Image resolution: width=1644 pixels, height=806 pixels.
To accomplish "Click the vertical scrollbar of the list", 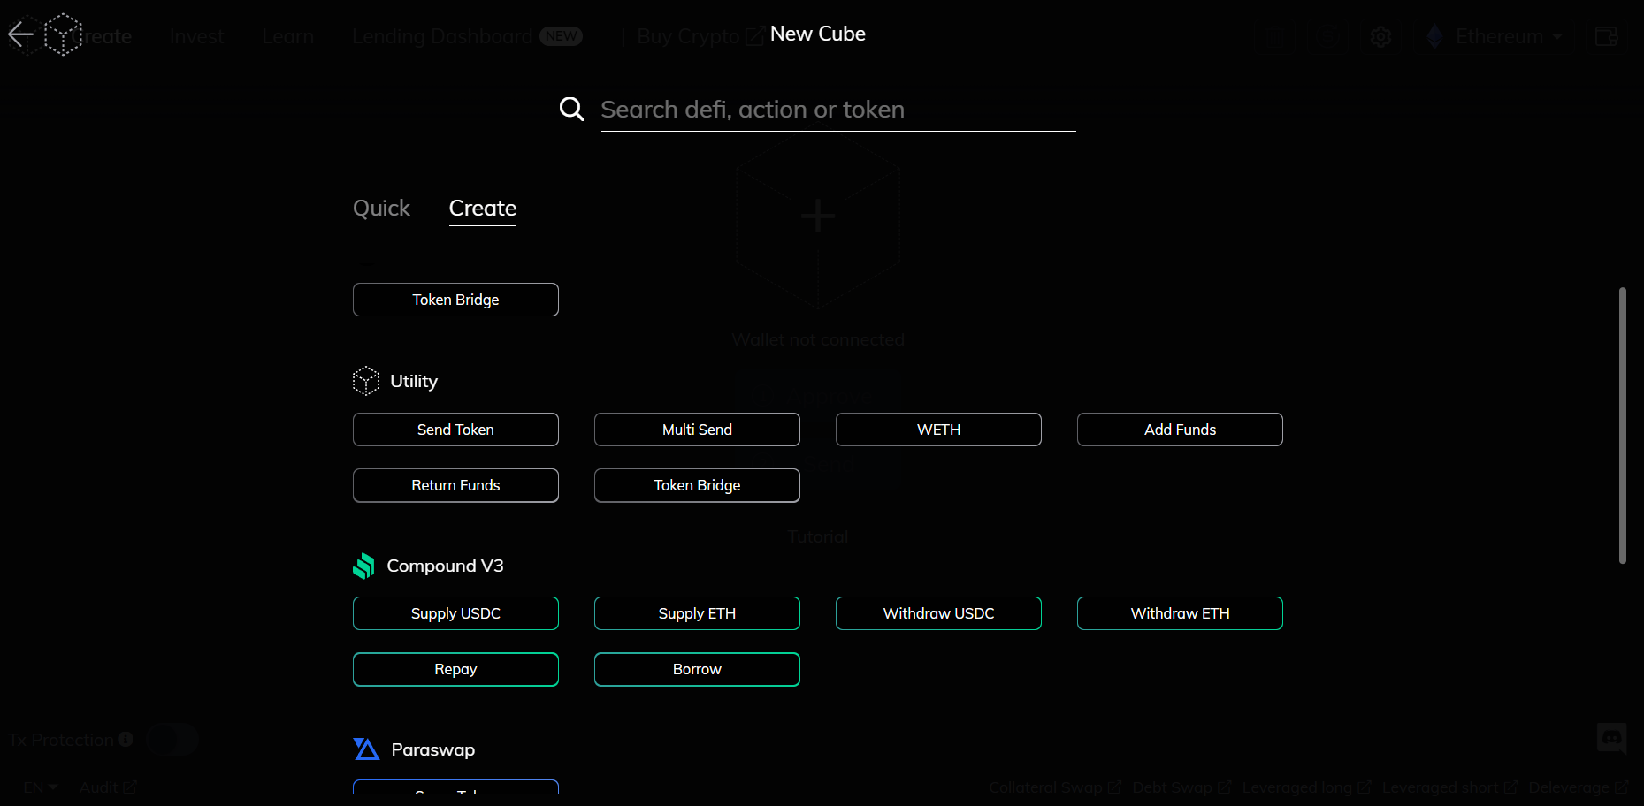I will (1622, 424).
